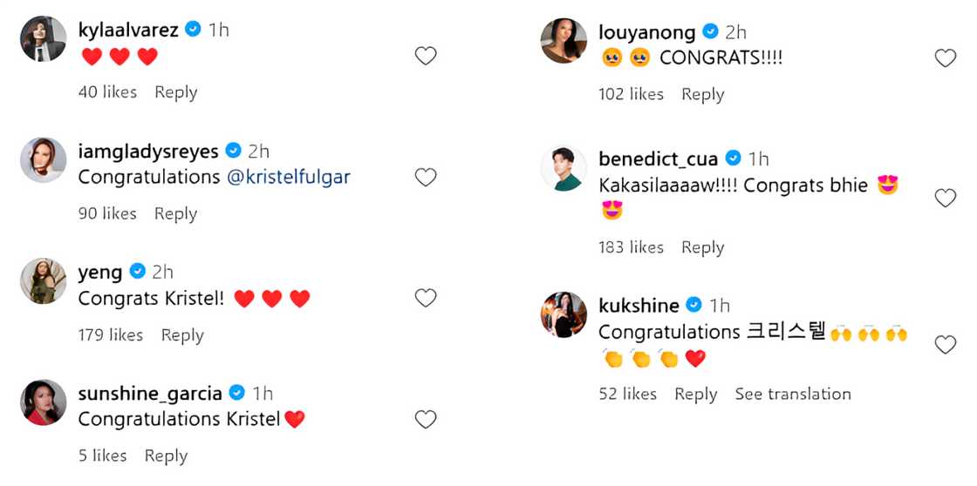Viewport: 977px width, 486px height.
Task: Open benedict_cua's profile picture
Action: tap(564, 168)
